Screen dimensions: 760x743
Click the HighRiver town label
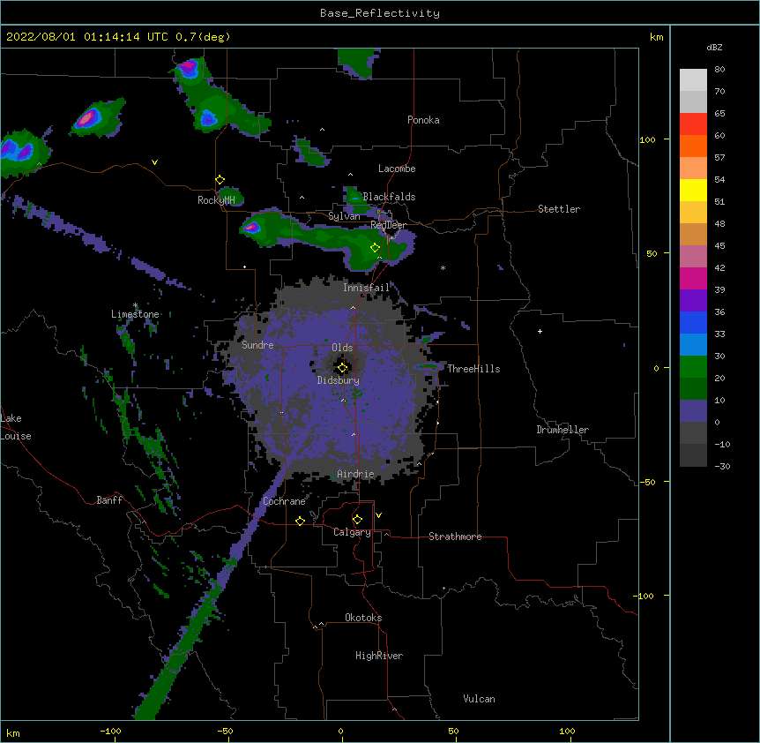[379, 656]
